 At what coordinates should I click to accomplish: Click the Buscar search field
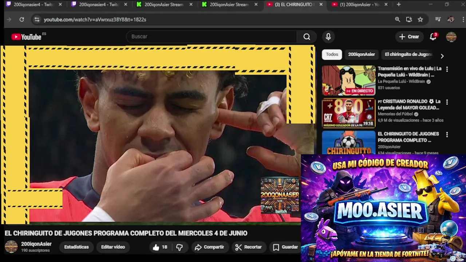click(x=212, y=37)
